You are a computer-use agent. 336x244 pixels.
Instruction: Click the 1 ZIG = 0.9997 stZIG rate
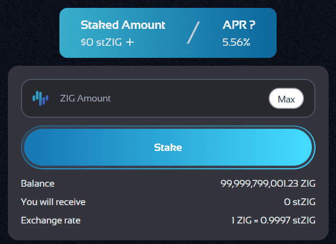point(273,220)
